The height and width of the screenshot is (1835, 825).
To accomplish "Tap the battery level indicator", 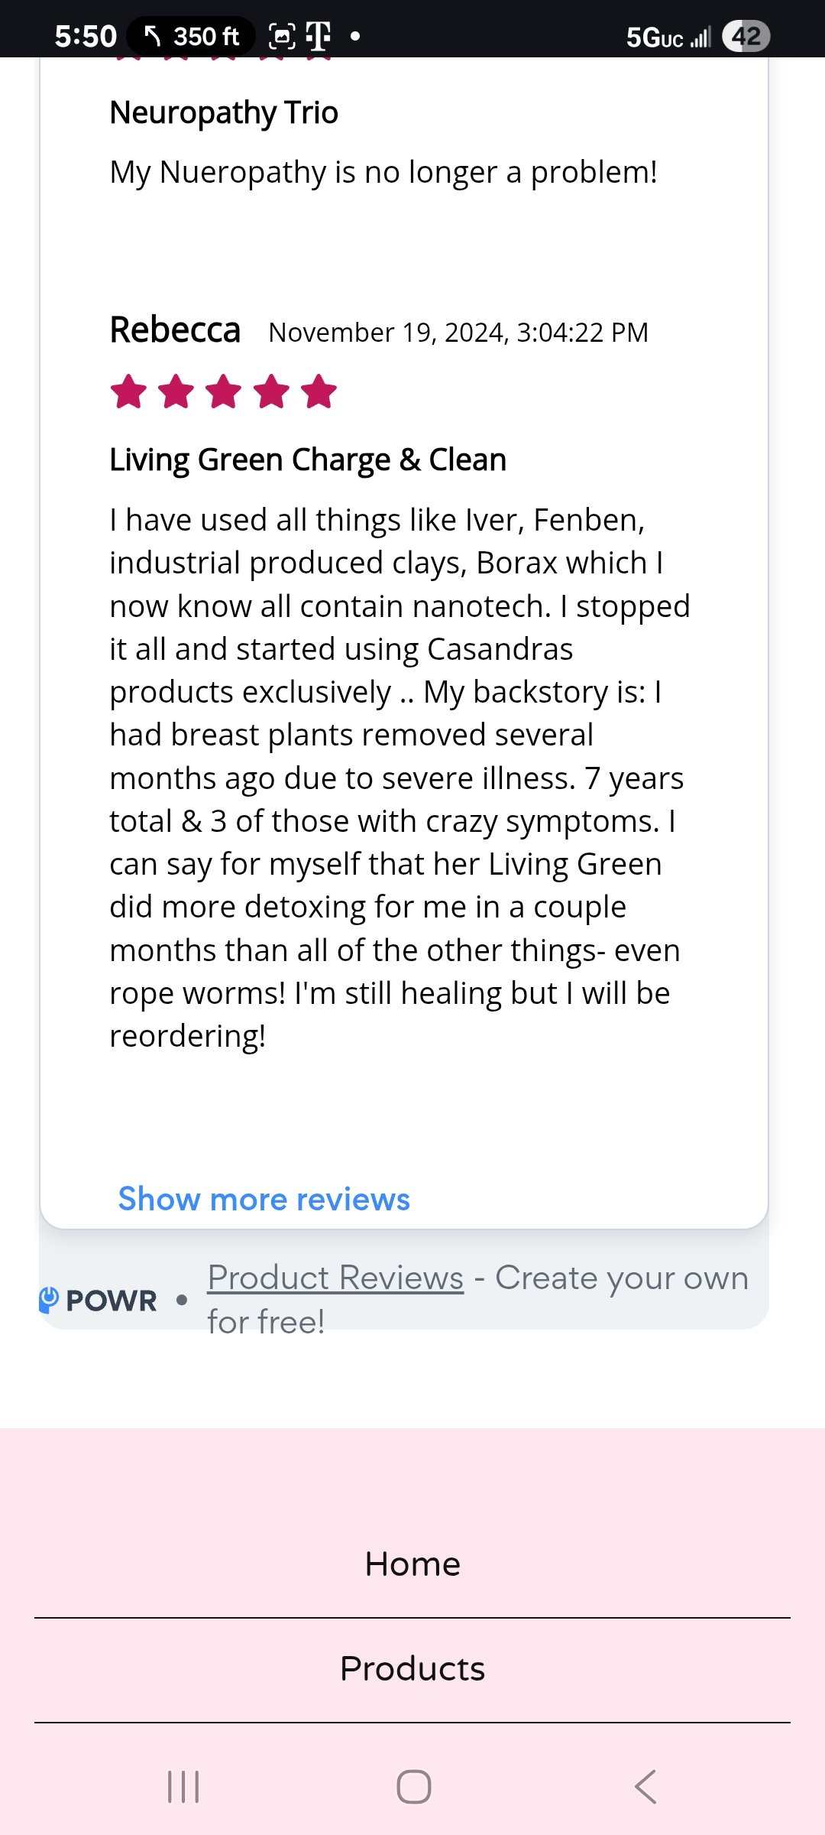I will pos(746,36).
